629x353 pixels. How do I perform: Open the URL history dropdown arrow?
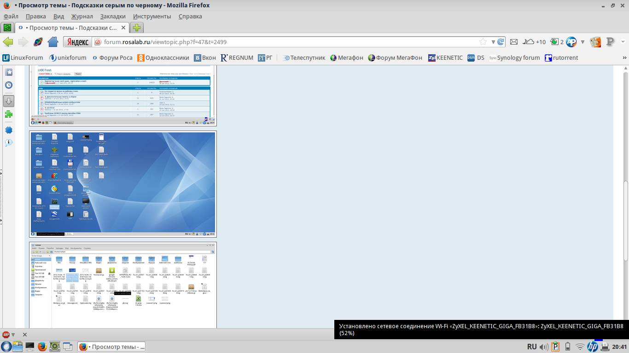[493, 42]
